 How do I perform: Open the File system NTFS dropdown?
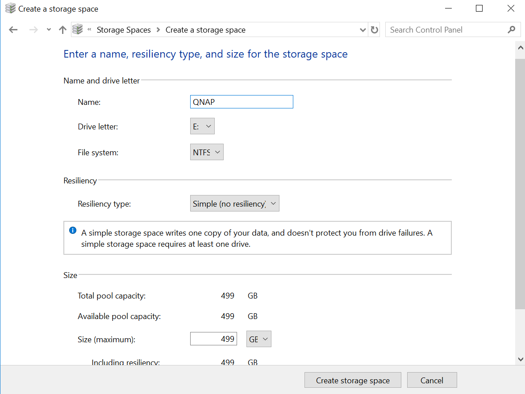[x=207, y=152]
